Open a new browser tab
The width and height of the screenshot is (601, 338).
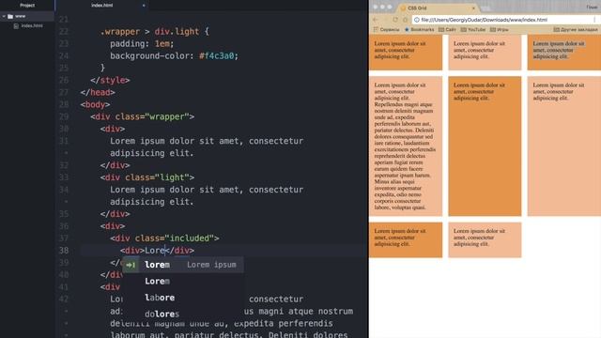click(x=486, y=8)
